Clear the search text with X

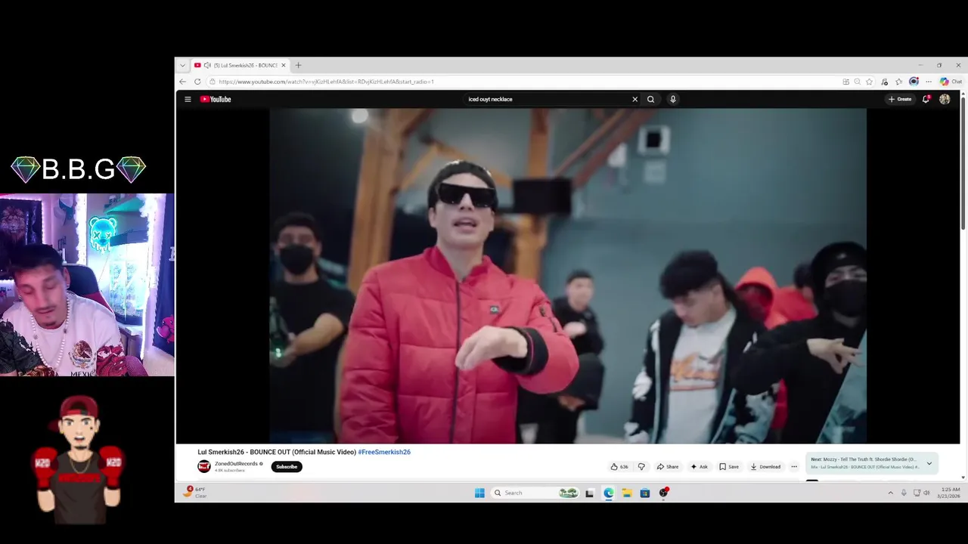click(634, 99)
